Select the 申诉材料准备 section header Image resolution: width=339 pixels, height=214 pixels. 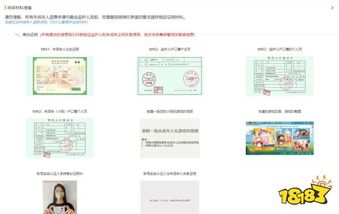point(19,8)
